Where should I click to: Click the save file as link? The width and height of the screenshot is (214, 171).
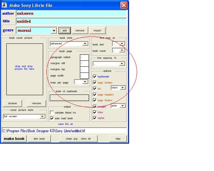(66, 124)
